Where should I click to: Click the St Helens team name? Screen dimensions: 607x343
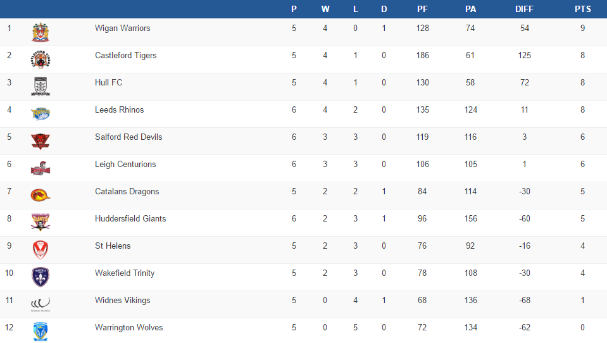(x=113, y=246)
